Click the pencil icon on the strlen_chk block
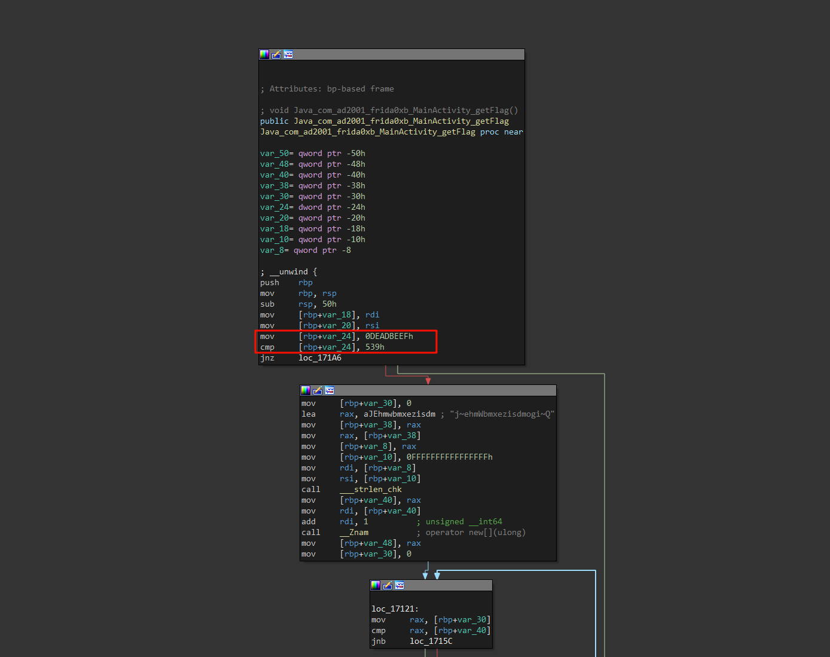Screen dimensions: 830x657 (318, 390)
